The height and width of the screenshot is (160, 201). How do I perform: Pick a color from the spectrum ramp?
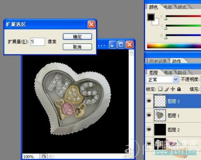pos(174,46)
